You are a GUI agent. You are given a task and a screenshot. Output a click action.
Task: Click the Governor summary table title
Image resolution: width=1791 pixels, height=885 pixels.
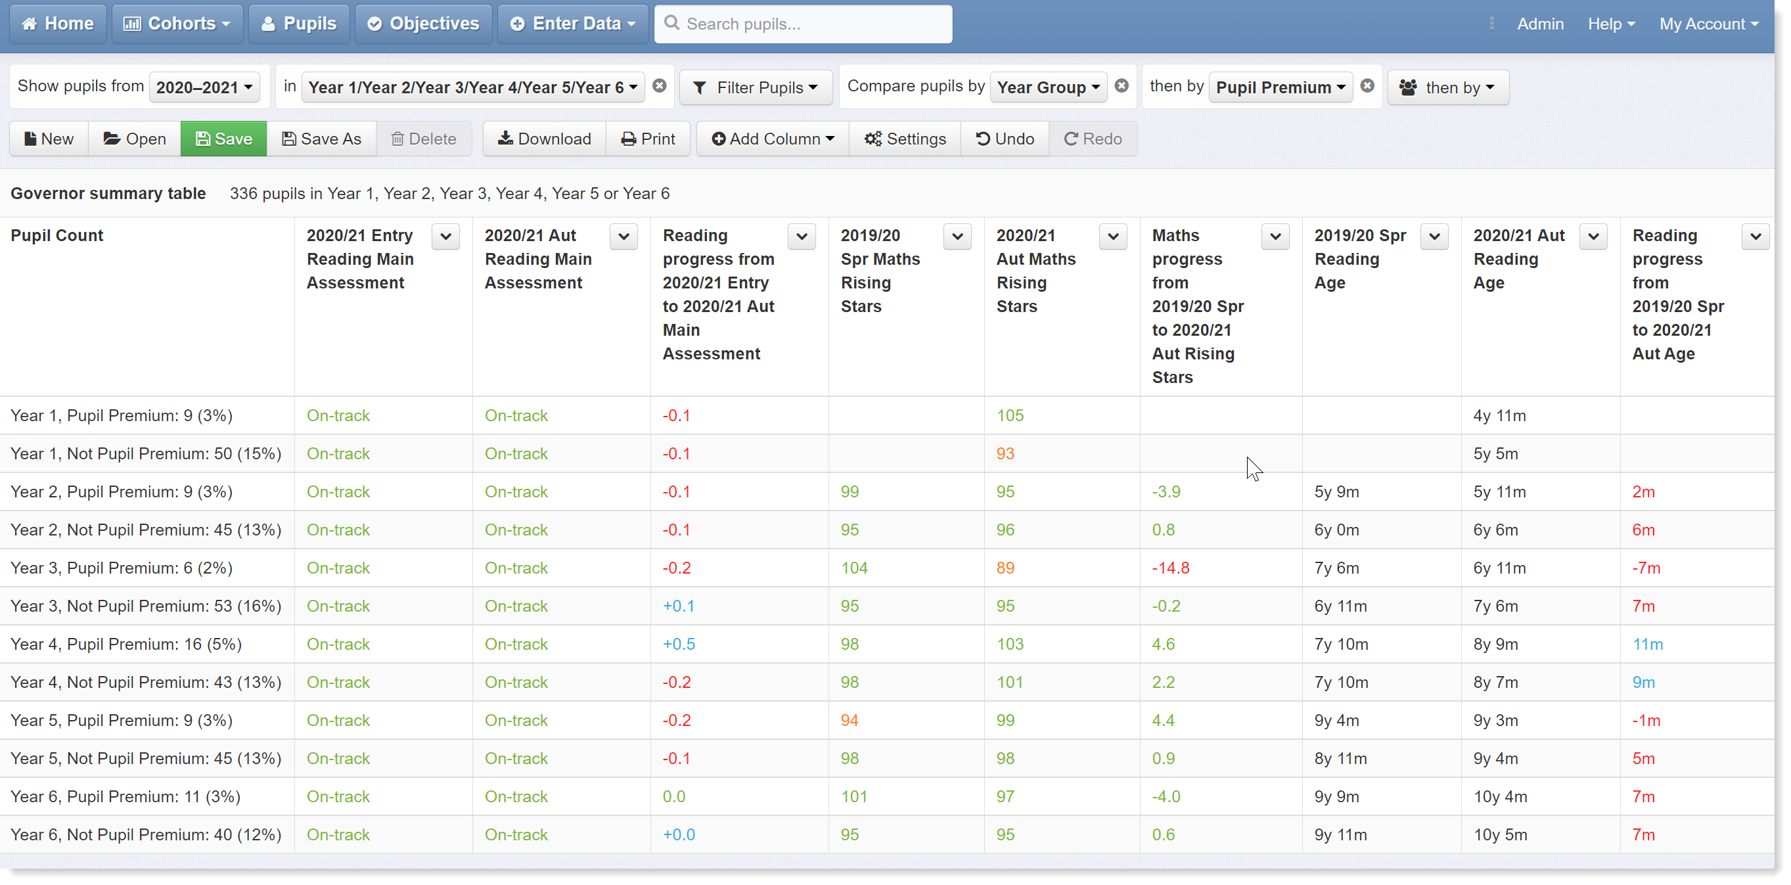[x=108, y=193]
